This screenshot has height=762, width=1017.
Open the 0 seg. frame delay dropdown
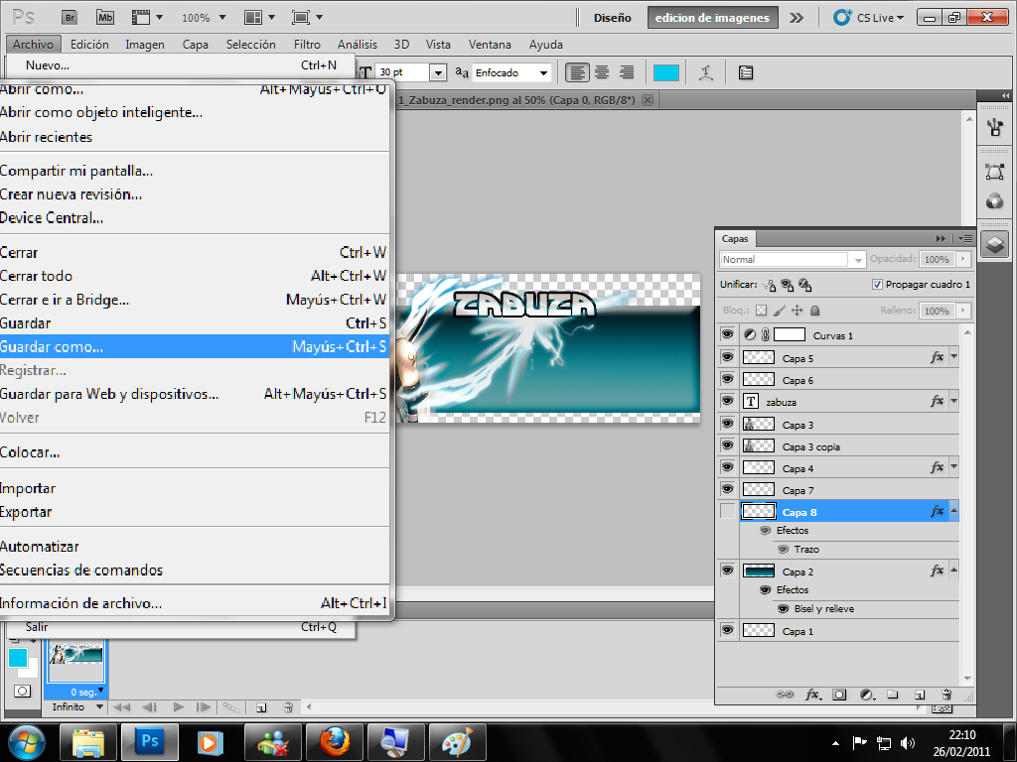(x=101, y=691)
